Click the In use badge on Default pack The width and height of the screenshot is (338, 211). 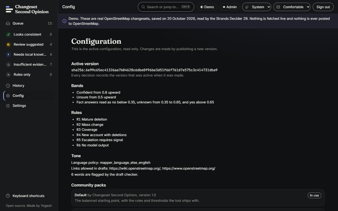click(314, 195)
